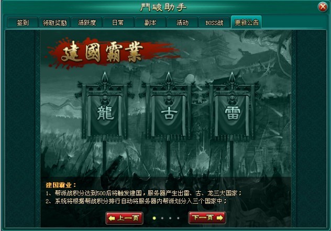Viewport: 331px width, 231px height.
Task: Open the 签到 tab
Action: click(23, 22)
